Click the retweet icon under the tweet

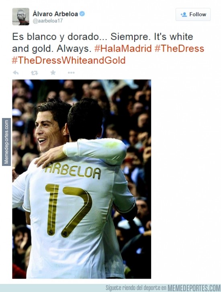point(35,72)
